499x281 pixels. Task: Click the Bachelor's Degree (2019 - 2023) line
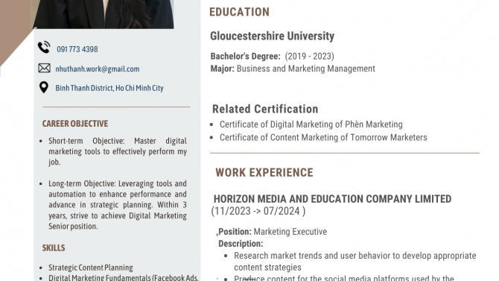tap(272, 57)
